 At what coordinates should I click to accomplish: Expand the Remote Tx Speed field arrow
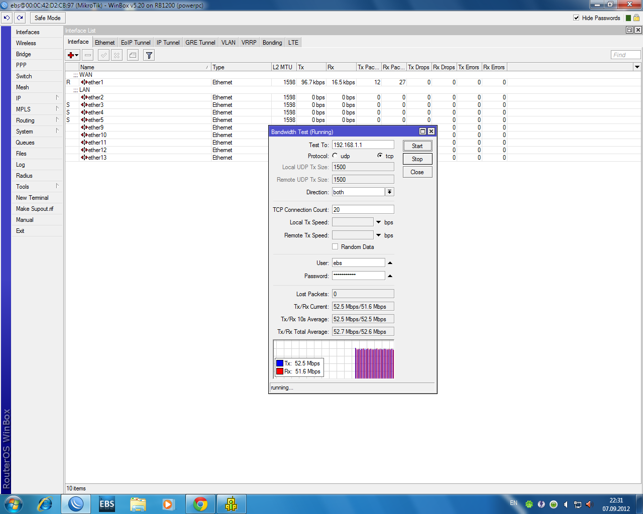click(378, 235)
